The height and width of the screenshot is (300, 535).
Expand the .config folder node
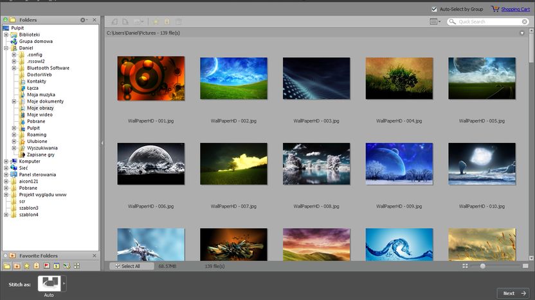click(x=14, y=54)
